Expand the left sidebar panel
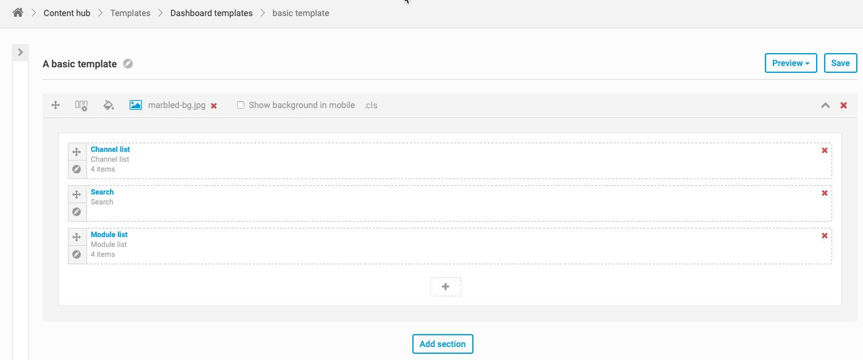Screen dimensions: 863x360 click(20, 52)
